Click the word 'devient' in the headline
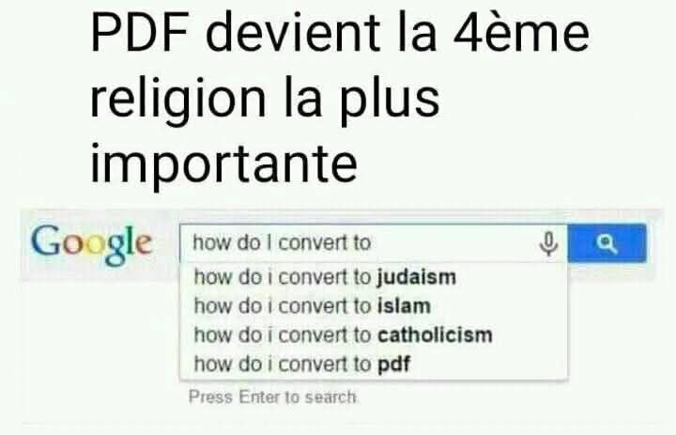This screenshot has width=676, height=435. pyautogui.click(x=293, y=33)
